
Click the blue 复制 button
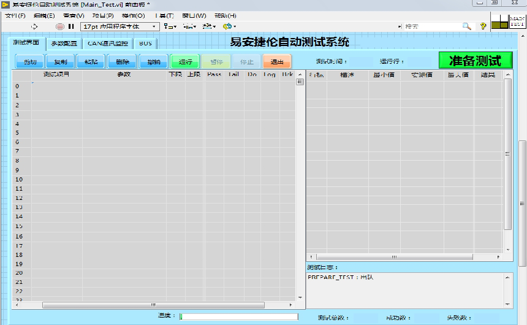point(61,61)
